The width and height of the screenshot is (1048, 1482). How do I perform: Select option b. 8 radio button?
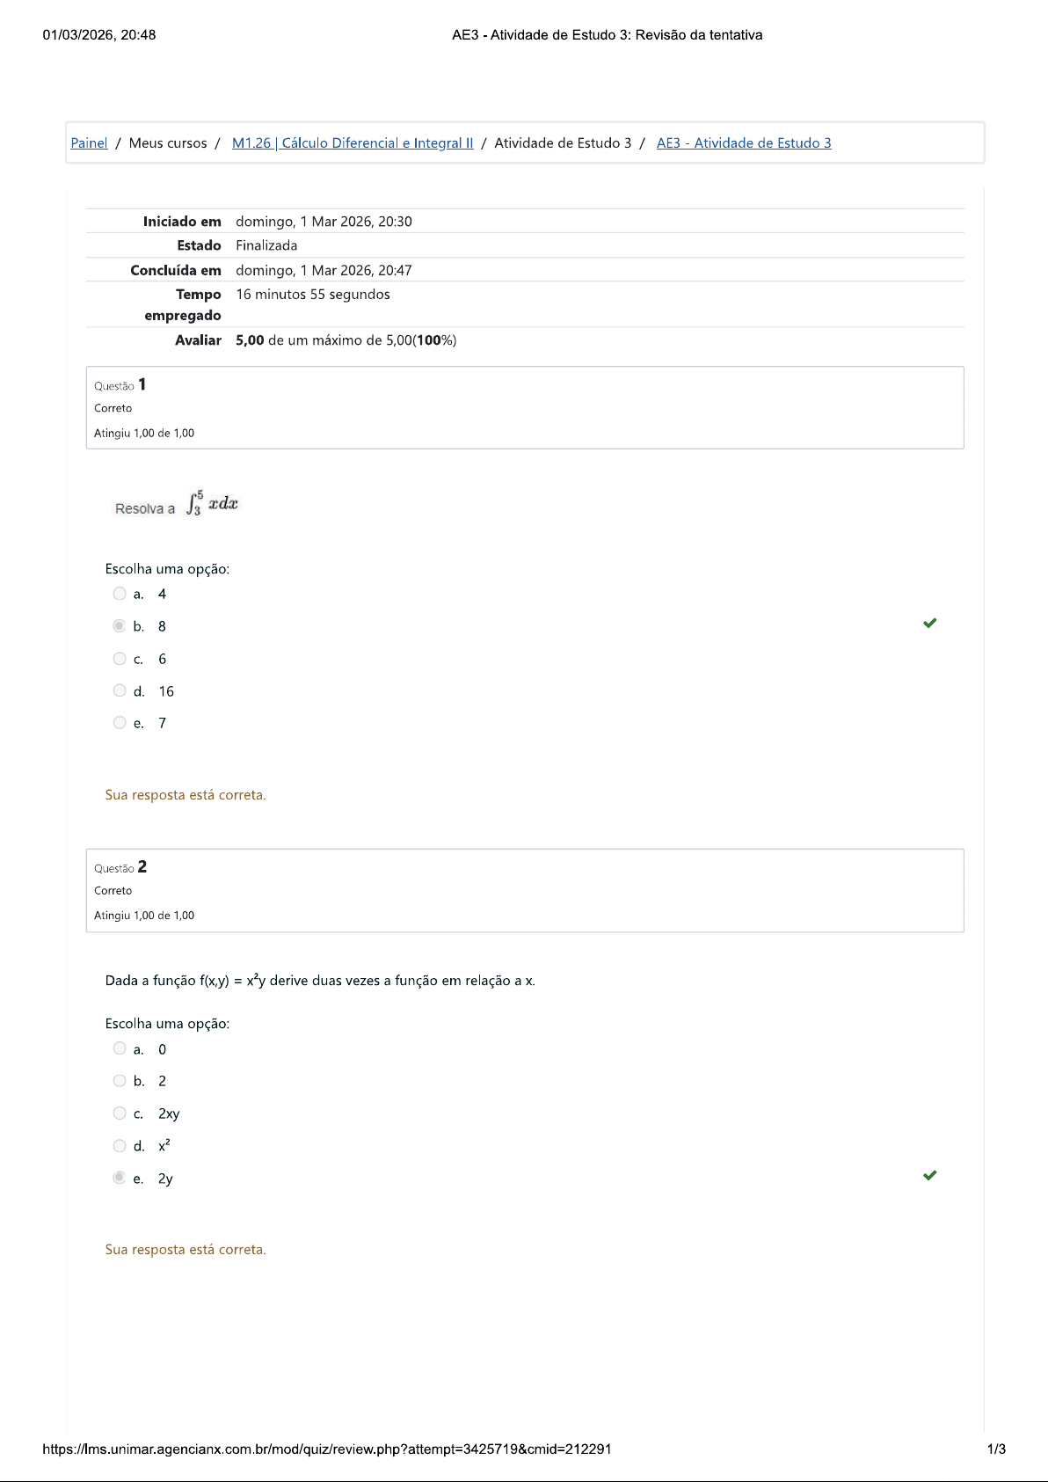click(x=120, y=626)
